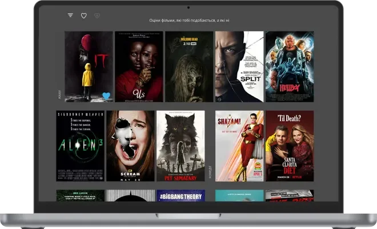377x229 pixels.
Task: Pick the Hellboy movie poster
Action: [x=290, y=66]
